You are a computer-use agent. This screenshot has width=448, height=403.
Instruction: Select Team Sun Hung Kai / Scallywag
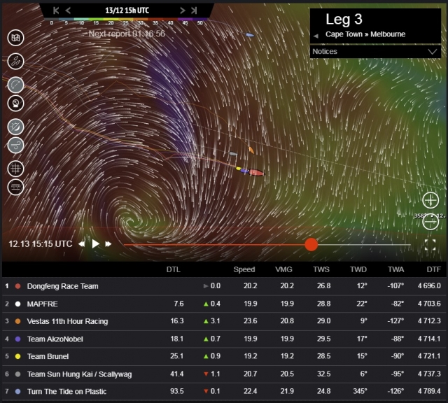(79, 374)
